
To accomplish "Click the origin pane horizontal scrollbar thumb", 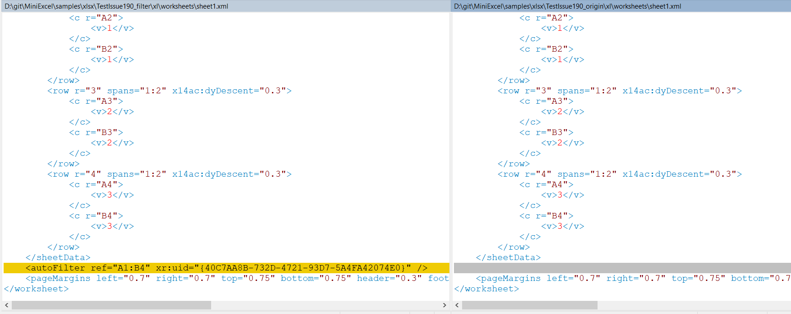I will point(530,305).
